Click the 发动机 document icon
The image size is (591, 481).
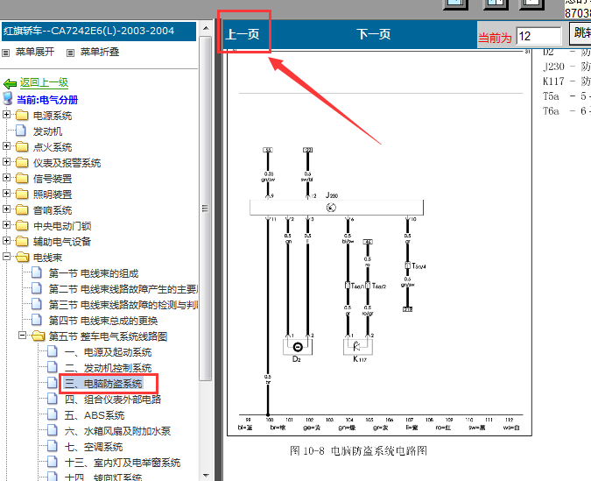point(21,131)
